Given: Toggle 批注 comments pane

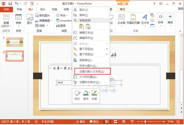Looking at the screenshot, I should click(x=94, y=122).
